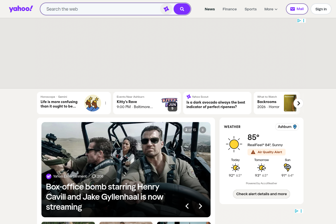Pause the news slideshow
Screen dimensions: 336x224
[203, 130]
